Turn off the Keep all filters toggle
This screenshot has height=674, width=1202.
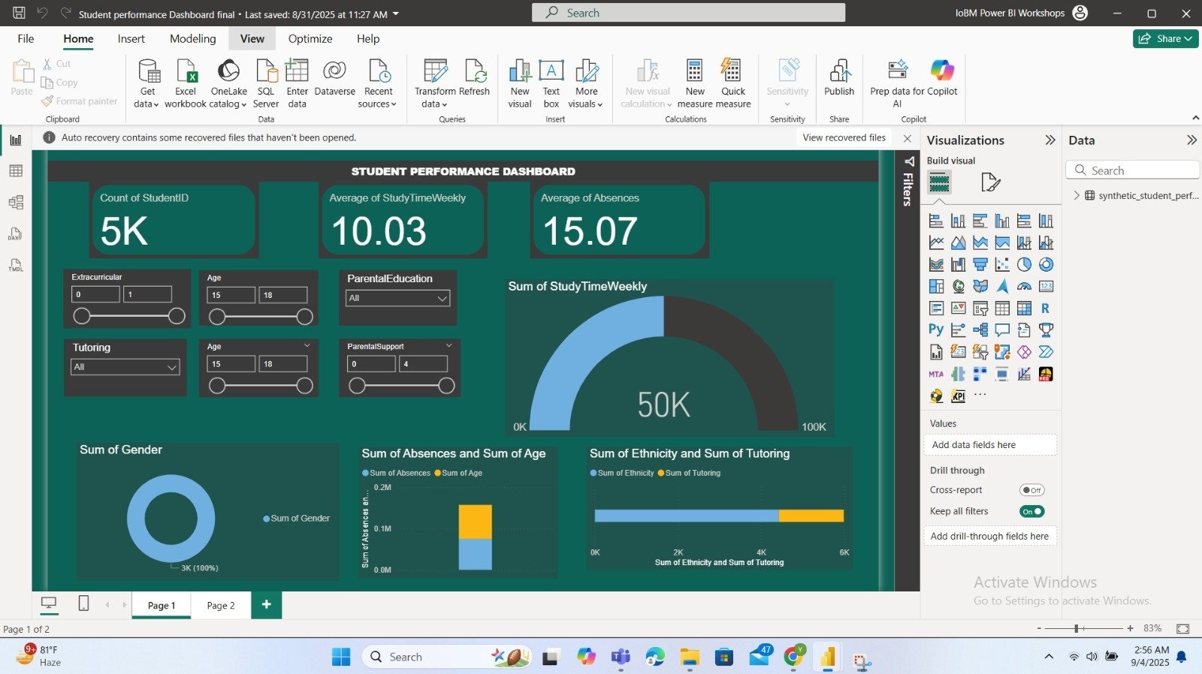(x=1031, y=512)
